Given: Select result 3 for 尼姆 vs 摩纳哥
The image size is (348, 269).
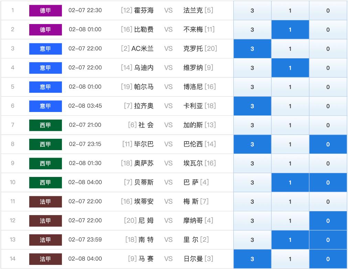Looking at the screenshot, I should 252,221.
